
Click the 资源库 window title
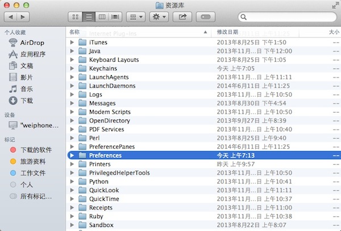click(174, 6)
